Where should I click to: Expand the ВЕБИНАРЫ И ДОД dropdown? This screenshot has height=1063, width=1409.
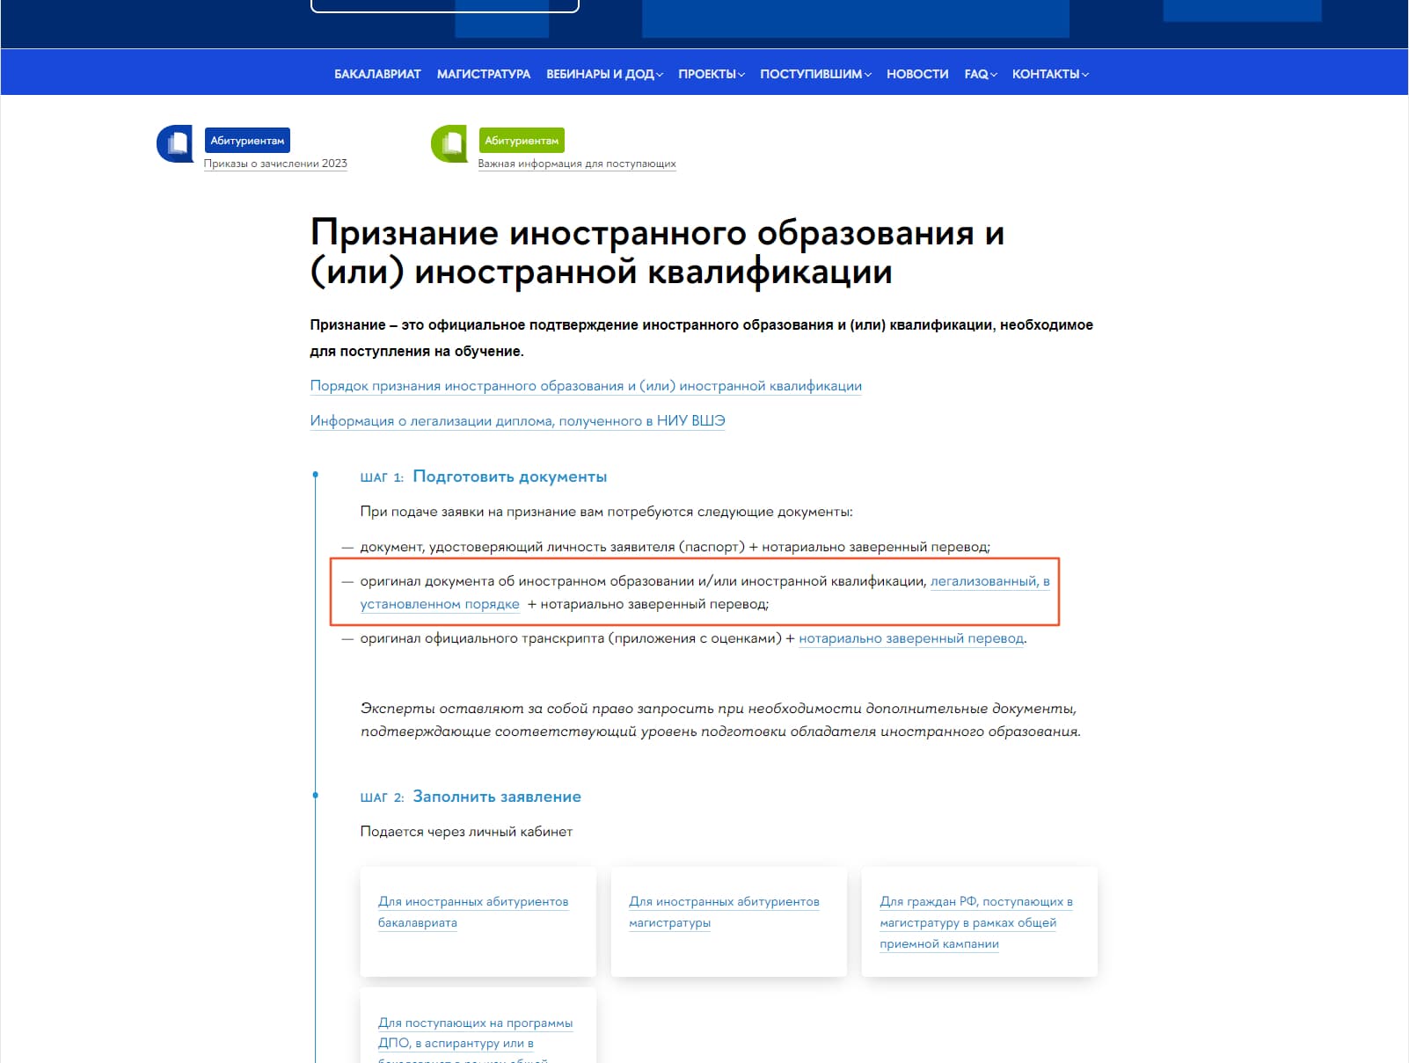(604, 74)
